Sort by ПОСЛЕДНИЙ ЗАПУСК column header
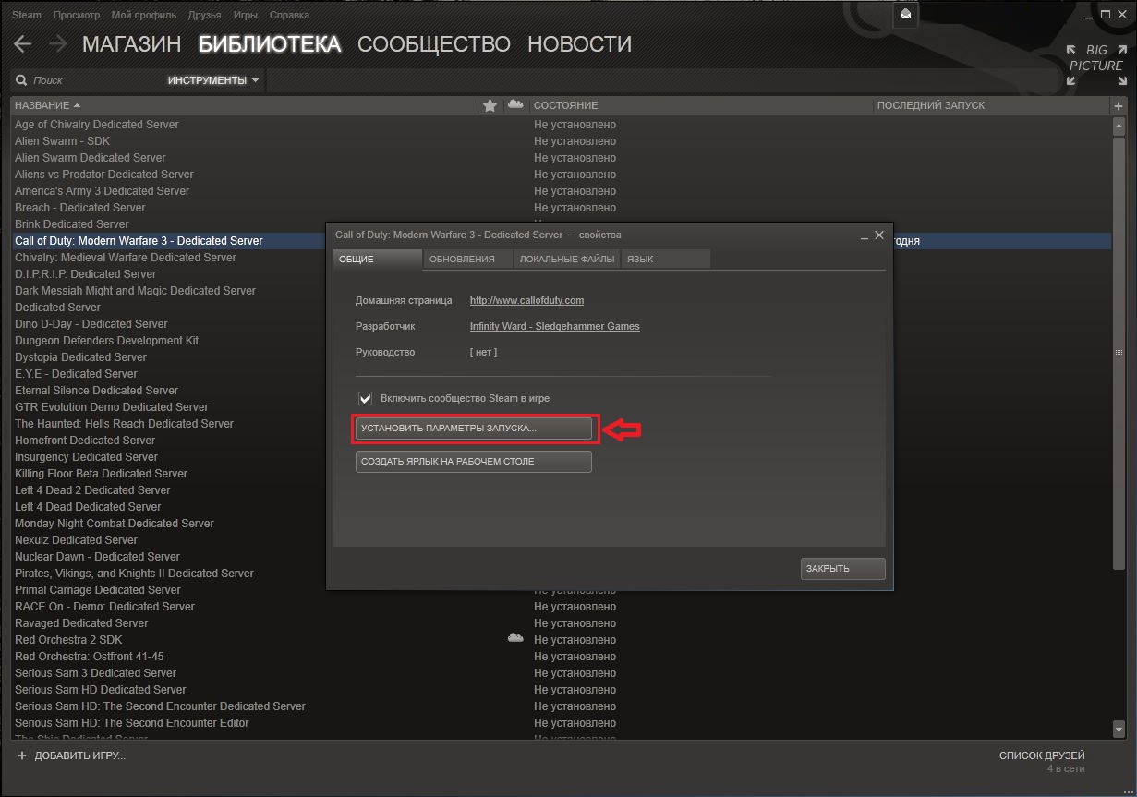 (931, 105)
